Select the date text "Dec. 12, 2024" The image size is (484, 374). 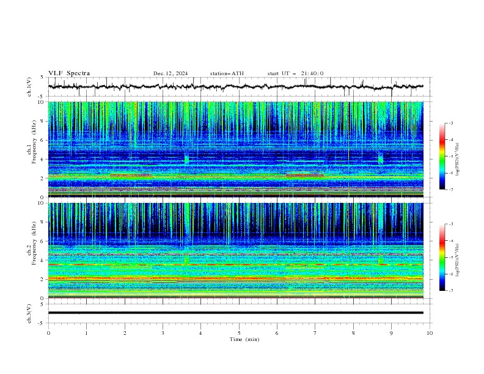point(170,73)
